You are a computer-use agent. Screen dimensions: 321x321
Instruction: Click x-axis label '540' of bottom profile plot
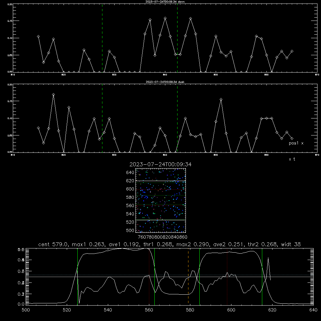pyautogui.click(x=108, y=310)
